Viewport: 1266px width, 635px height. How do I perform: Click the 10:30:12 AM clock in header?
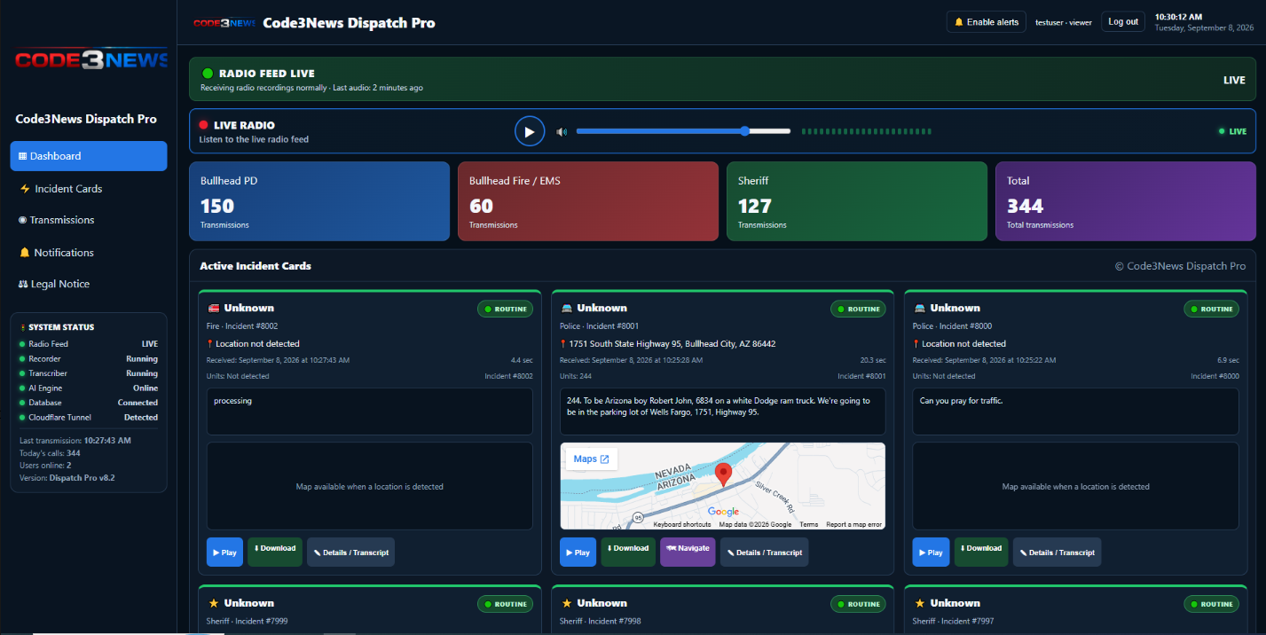pyautogui.click(x=1179, y=17)
